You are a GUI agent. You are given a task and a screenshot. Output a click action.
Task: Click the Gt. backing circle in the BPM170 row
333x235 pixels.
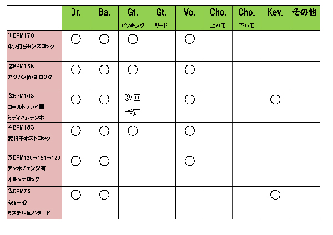pyautogui.click(x=132, y=39)
